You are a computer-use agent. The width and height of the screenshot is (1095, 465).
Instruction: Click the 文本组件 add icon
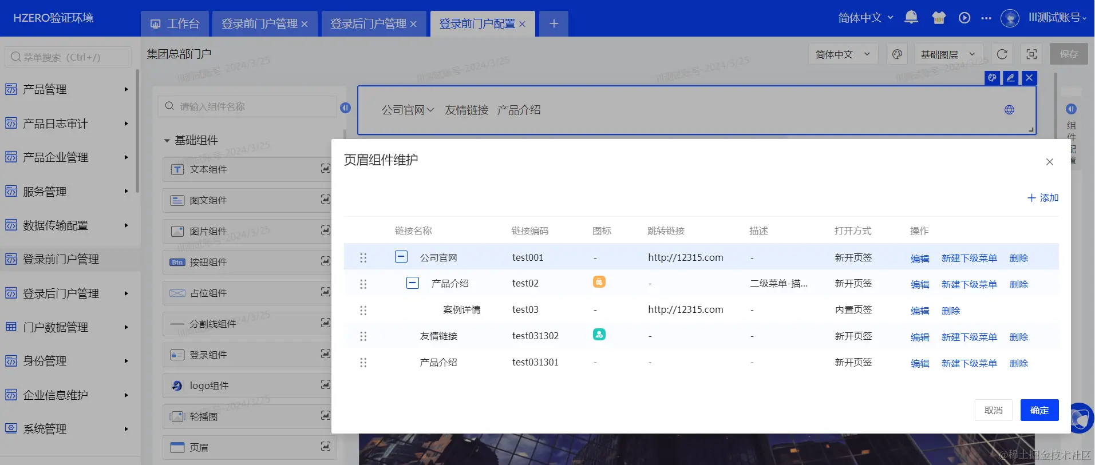pos(325,168)
